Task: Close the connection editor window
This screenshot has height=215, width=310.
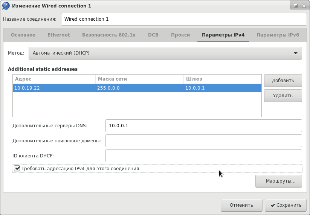Action: coord(304,6)
